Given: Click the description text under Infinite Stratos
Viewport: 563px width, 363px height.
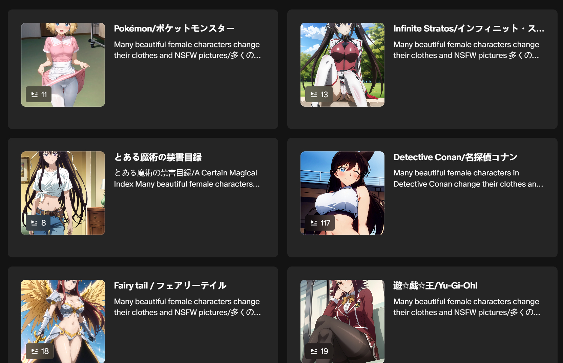Looking at the screenshot, I should 466,50.
